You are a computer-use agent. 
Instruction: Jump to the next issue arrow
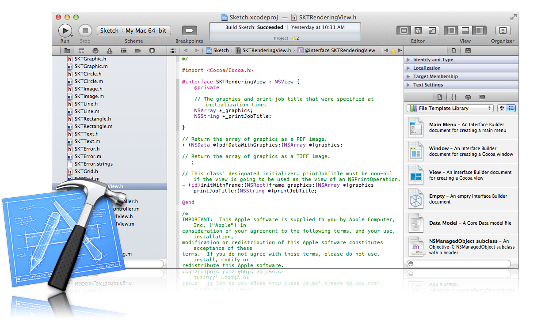pos(400,51)
